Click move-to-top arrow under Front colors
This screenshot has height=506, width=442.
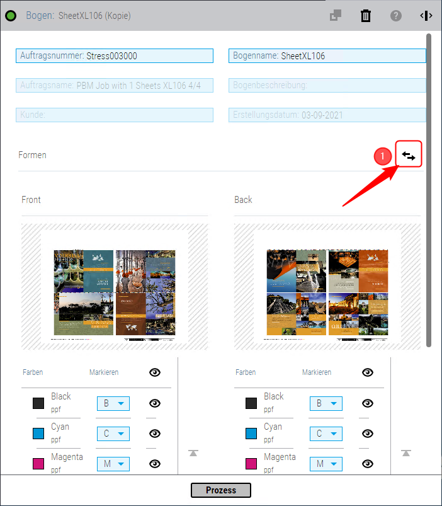point(193,452)
